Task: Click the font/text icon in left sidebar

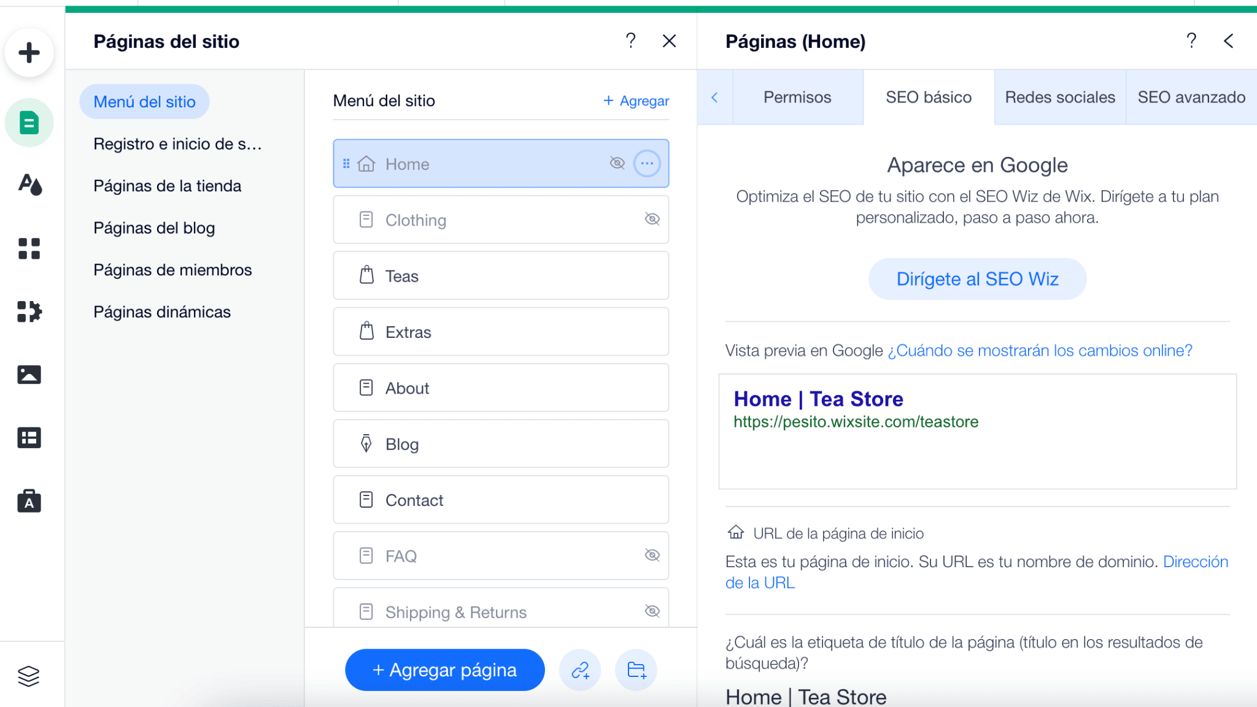Action: coord(28,185)
